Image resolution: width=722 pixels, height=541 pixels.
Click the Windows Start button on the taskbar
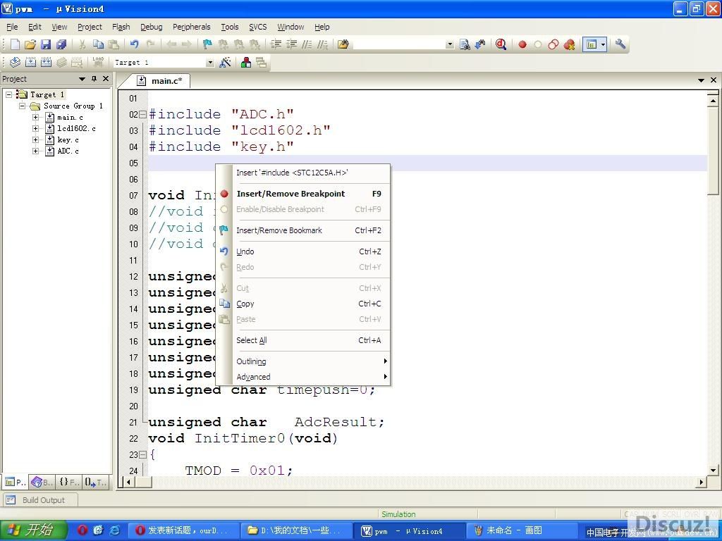point(33,530)
